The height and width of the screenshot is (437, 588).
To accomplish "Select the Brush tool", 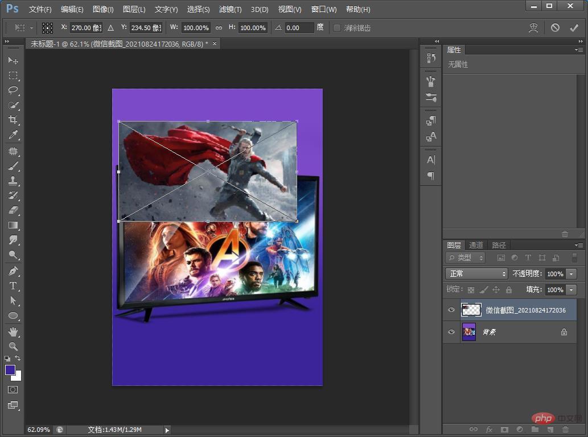I will click(13, 166).
